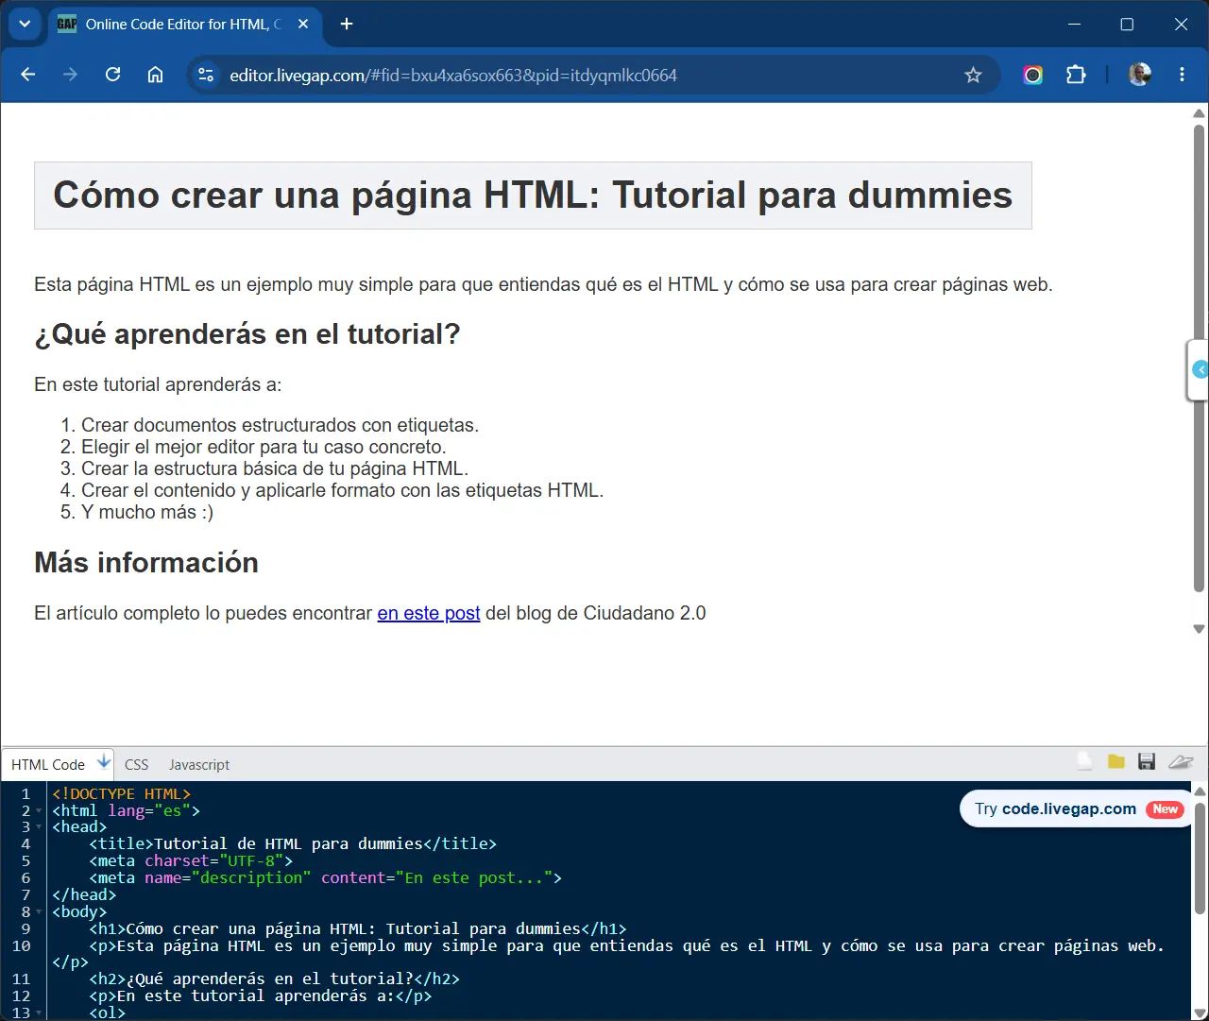This screenshot has height=1021, width=1209.
Task: Collapse the head tag fold arrow on line 3
Action: pos(39,827)
